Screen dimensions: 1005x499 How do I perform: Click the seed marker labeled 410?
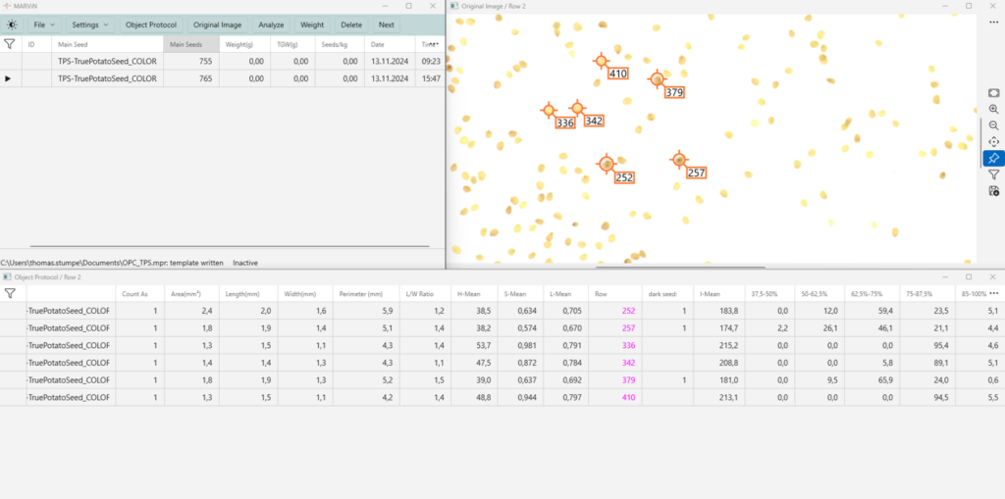pos(601,61)
